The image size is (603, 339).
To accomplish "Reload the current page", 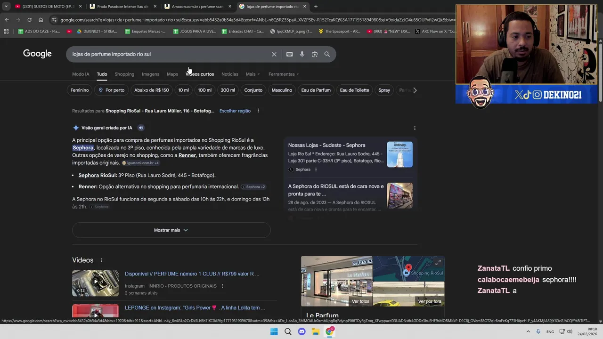I will click(29, 20).
